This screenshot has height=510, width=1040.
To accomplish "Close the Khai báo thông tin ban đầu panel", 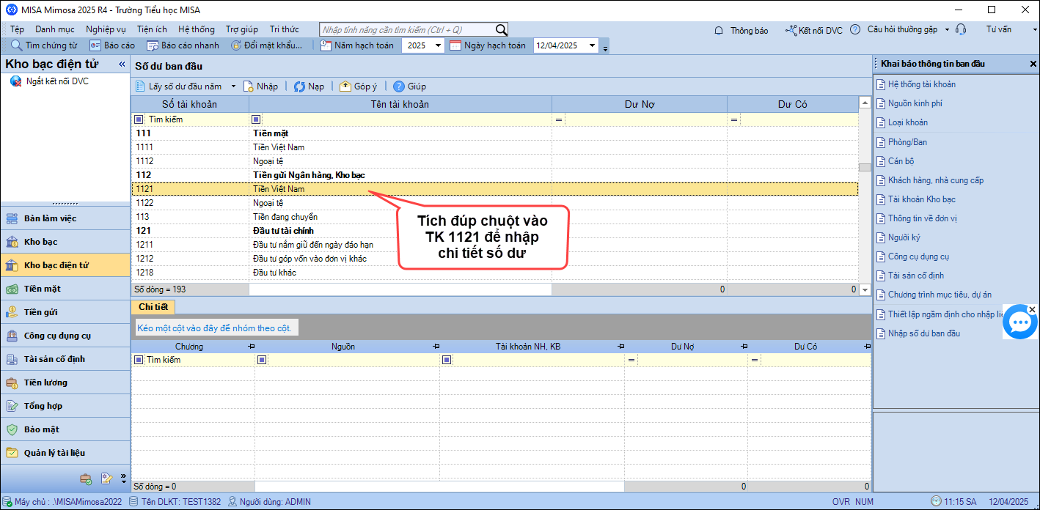I will (1033, 64).
